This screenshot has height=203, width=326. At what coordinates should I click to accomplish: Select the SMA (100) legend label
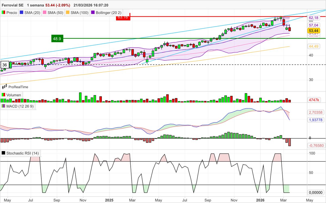[79, 13]
